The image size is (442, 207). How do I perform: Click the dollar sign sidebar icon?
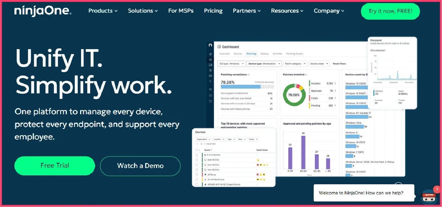pos(210,81)
